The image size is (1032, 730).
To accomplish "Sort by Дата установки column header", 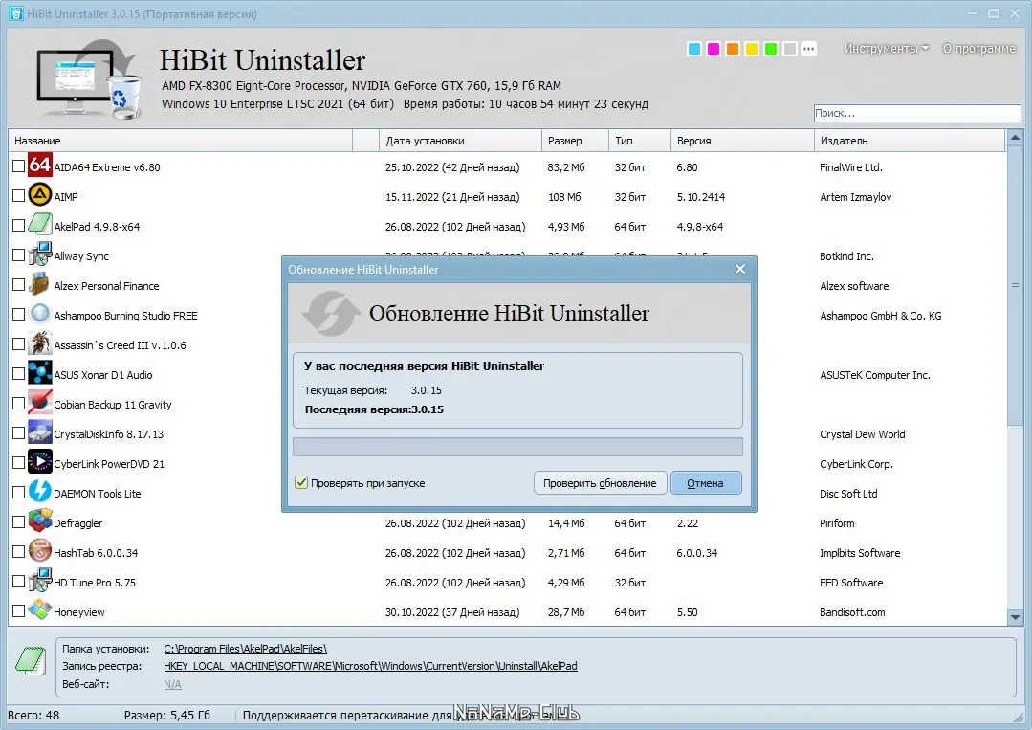I will click(x=460, y=141).
